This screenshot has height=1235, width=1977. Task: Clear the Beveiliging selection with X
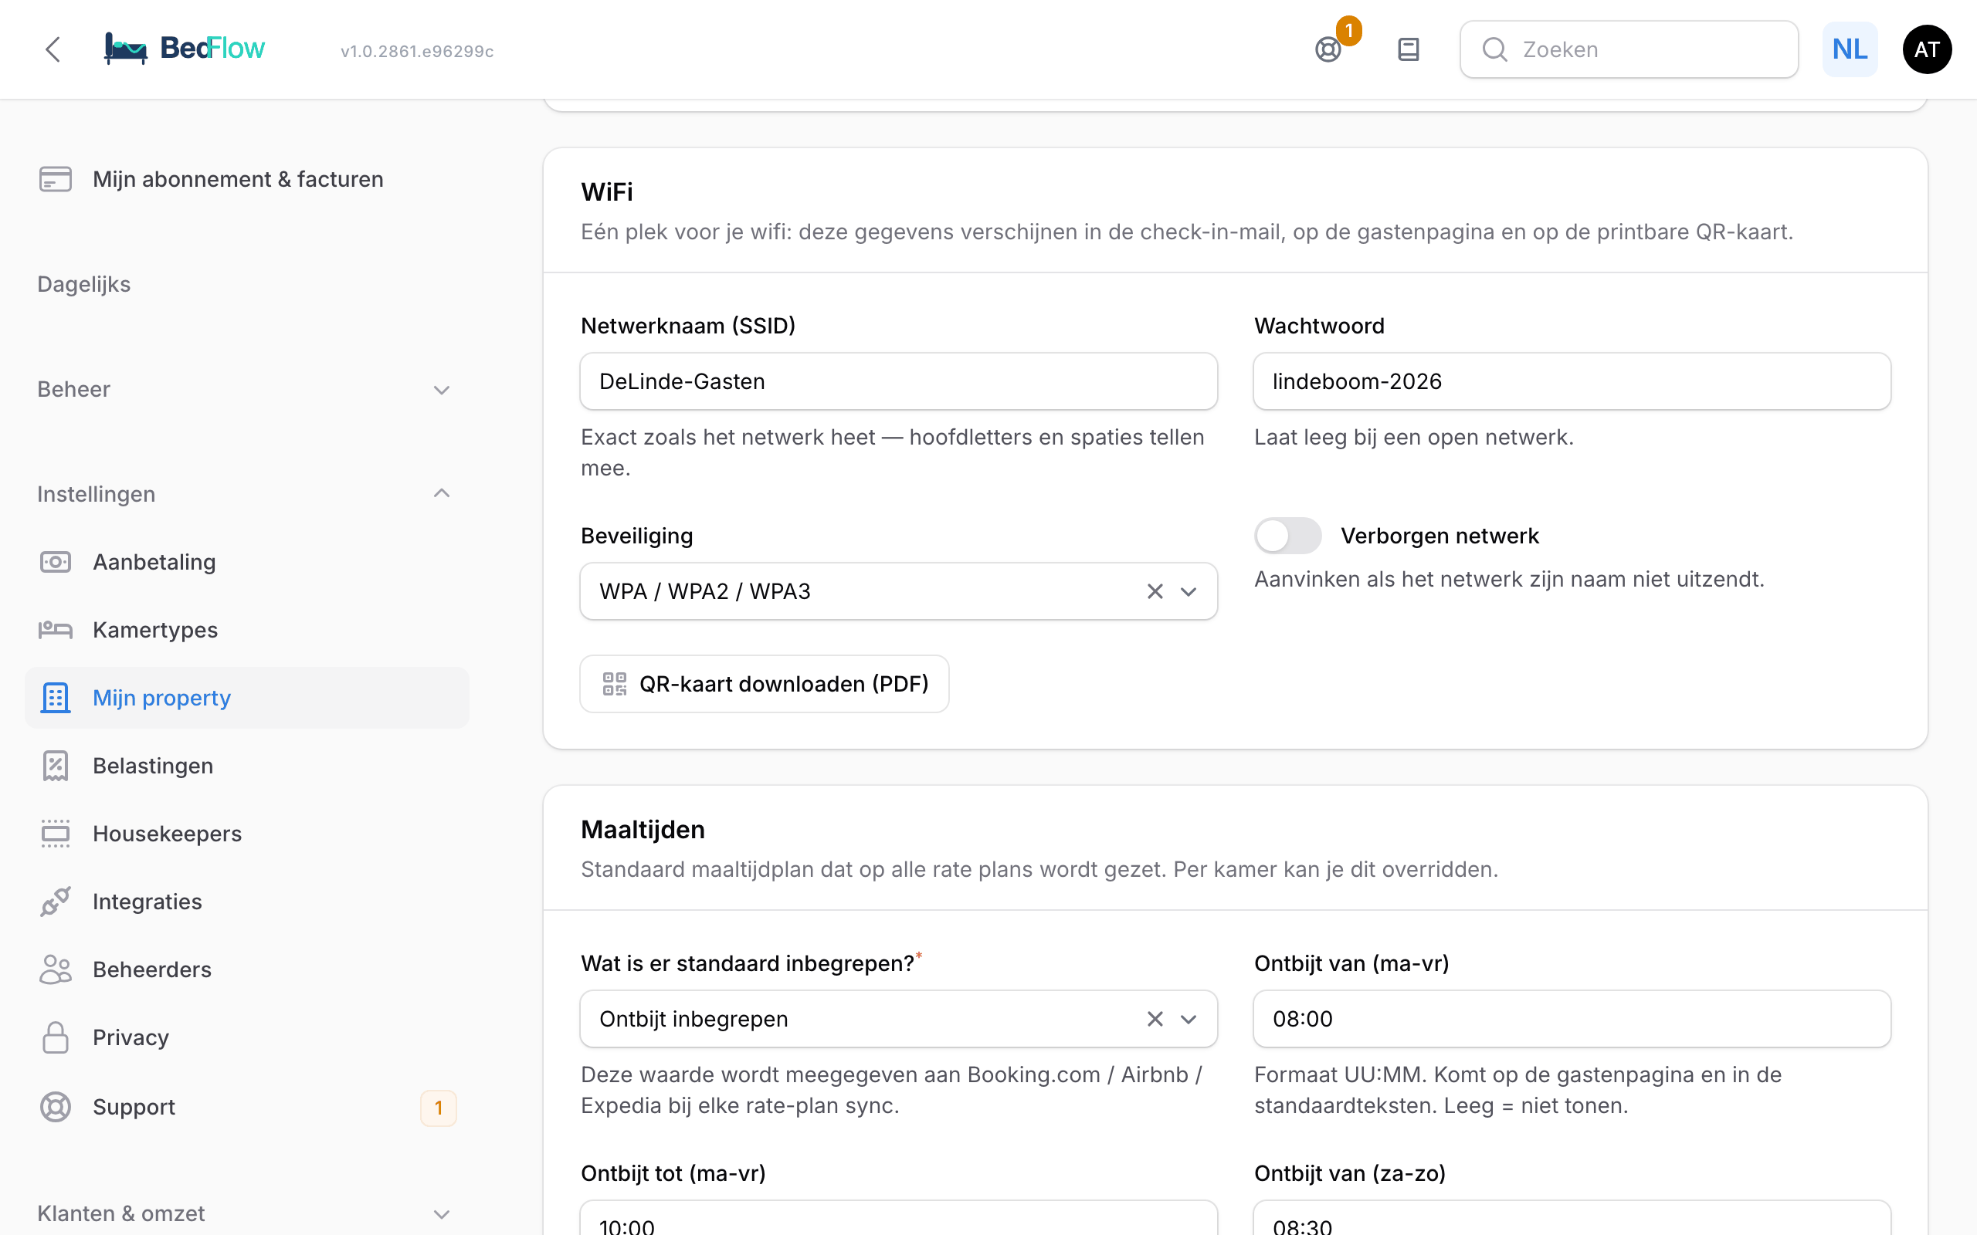[1155, 590]
